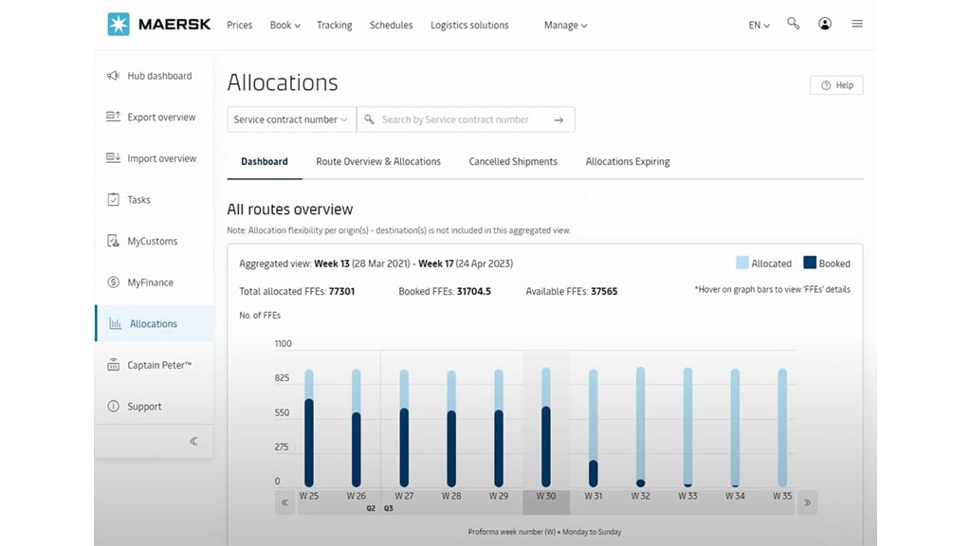Image resolution: width=971 pixels, height=546 pixels.
Task: Collapse the sidebar with the double chevron
Action: coord(192,441)
